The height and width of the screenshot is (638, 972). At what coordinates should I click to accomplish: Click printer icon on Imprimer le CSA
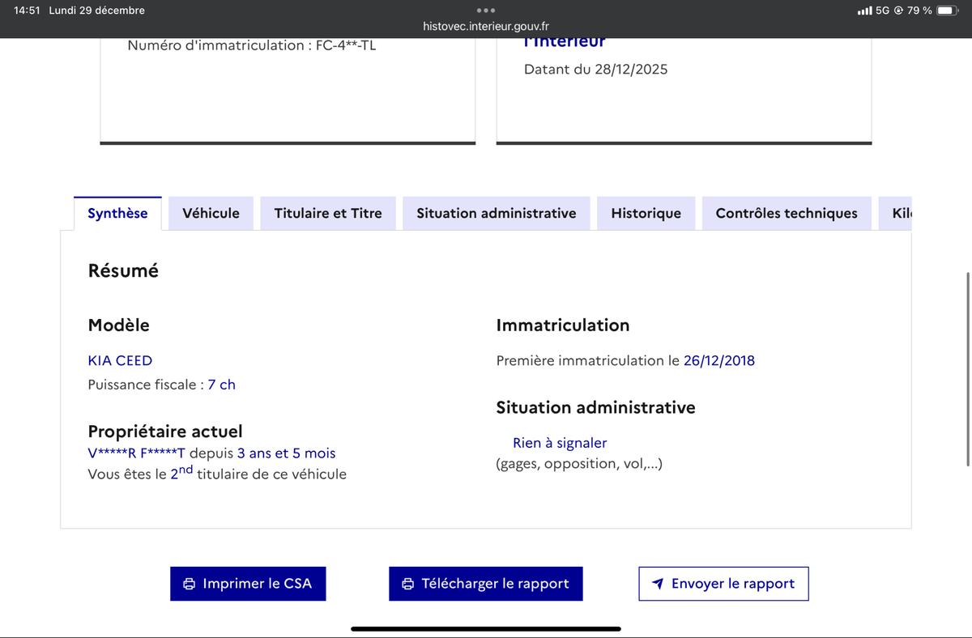point(189,584)
